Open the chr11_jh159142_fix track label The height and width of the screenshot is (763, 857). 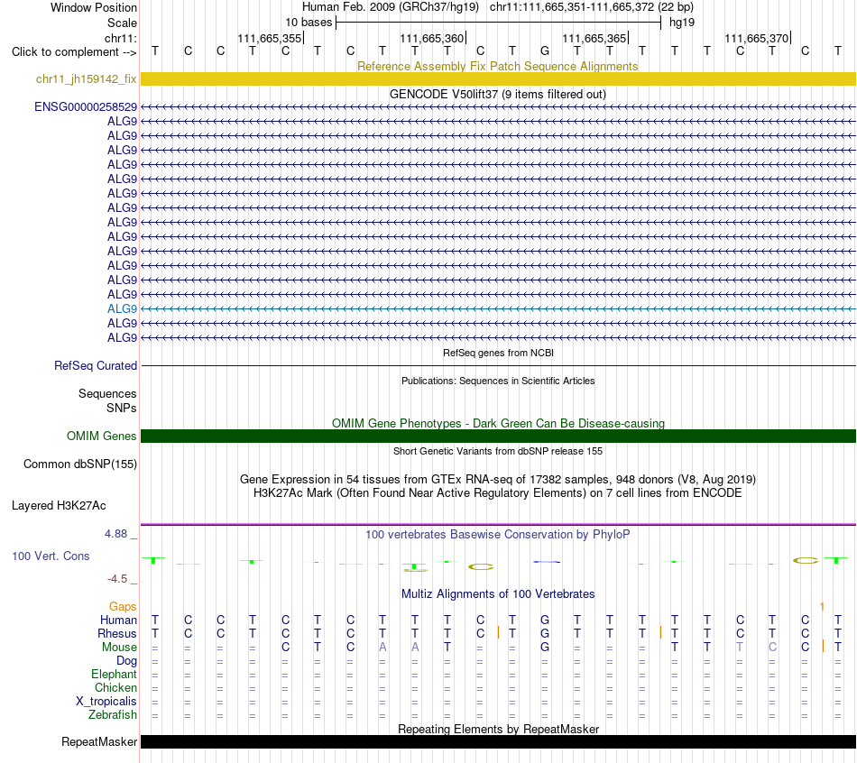pyautogui.click(x=86, y=78)
